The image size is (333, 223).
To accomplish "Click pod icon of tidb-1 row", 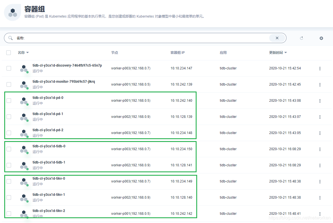I will pos(24,165).
